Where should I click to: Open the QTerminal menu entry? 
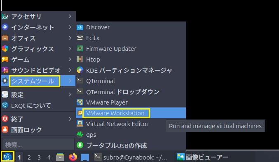pos(131,81)
